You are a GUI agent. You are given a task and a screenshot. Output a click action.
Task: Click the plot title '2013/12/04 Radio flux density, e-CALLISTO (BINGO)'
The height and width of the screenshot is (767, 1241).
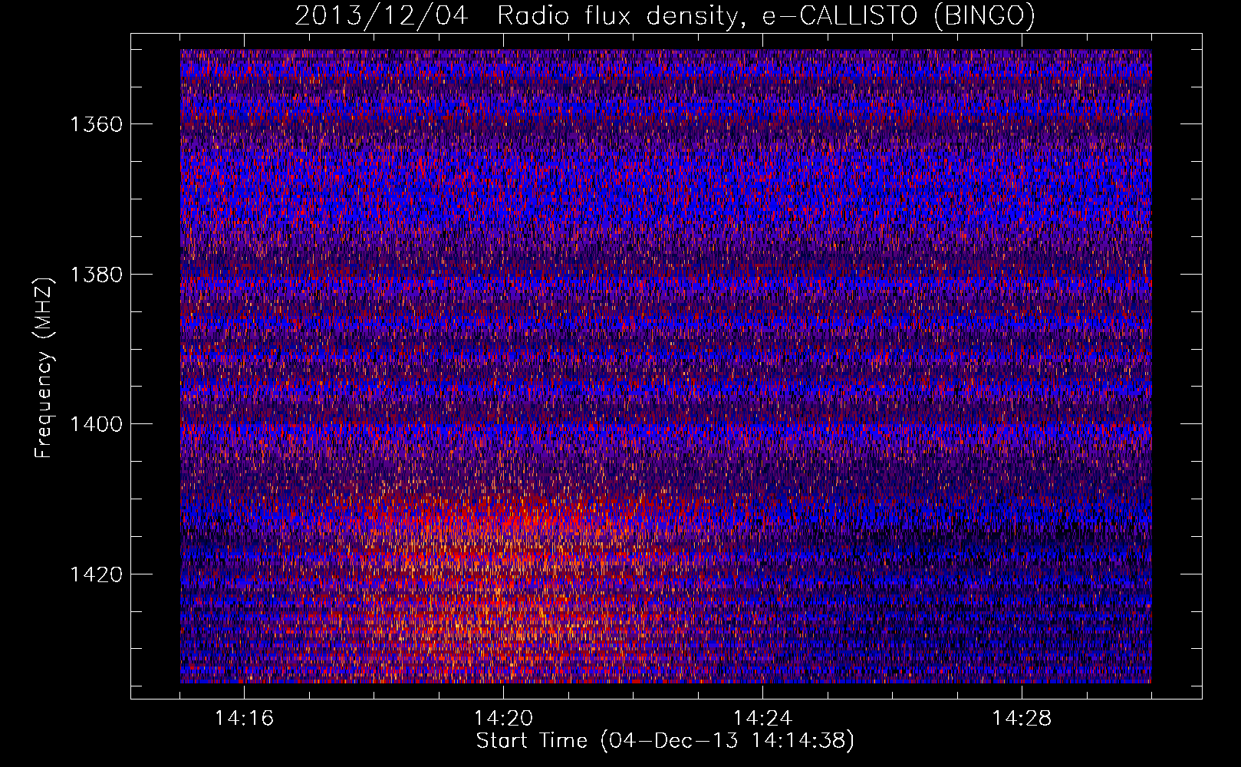665,15
